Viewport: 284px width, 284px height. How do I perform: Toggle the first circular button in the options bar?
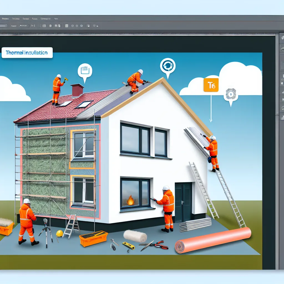(x=72, y=26)
